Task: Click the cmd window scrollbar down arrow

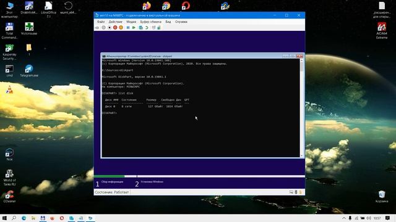Action: [x=301, y=155]
